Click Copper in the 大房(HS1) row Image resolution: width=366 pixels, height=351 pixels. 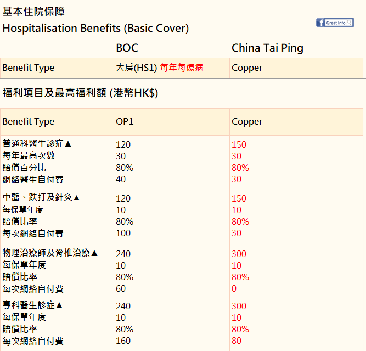[247, 68]
